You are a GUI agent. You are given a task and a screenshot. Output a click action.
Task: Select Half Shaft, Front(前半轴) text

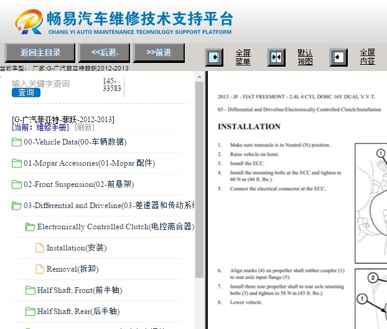click(x=80, y=290)
